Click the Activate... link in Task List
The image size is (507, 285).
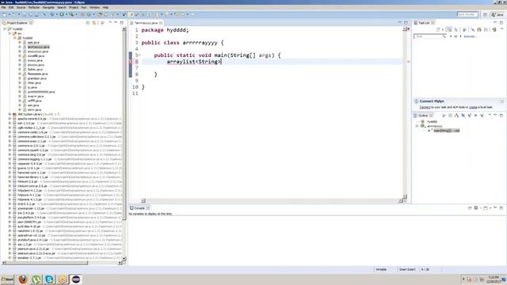pyautogui.click(x=470, y=36)
